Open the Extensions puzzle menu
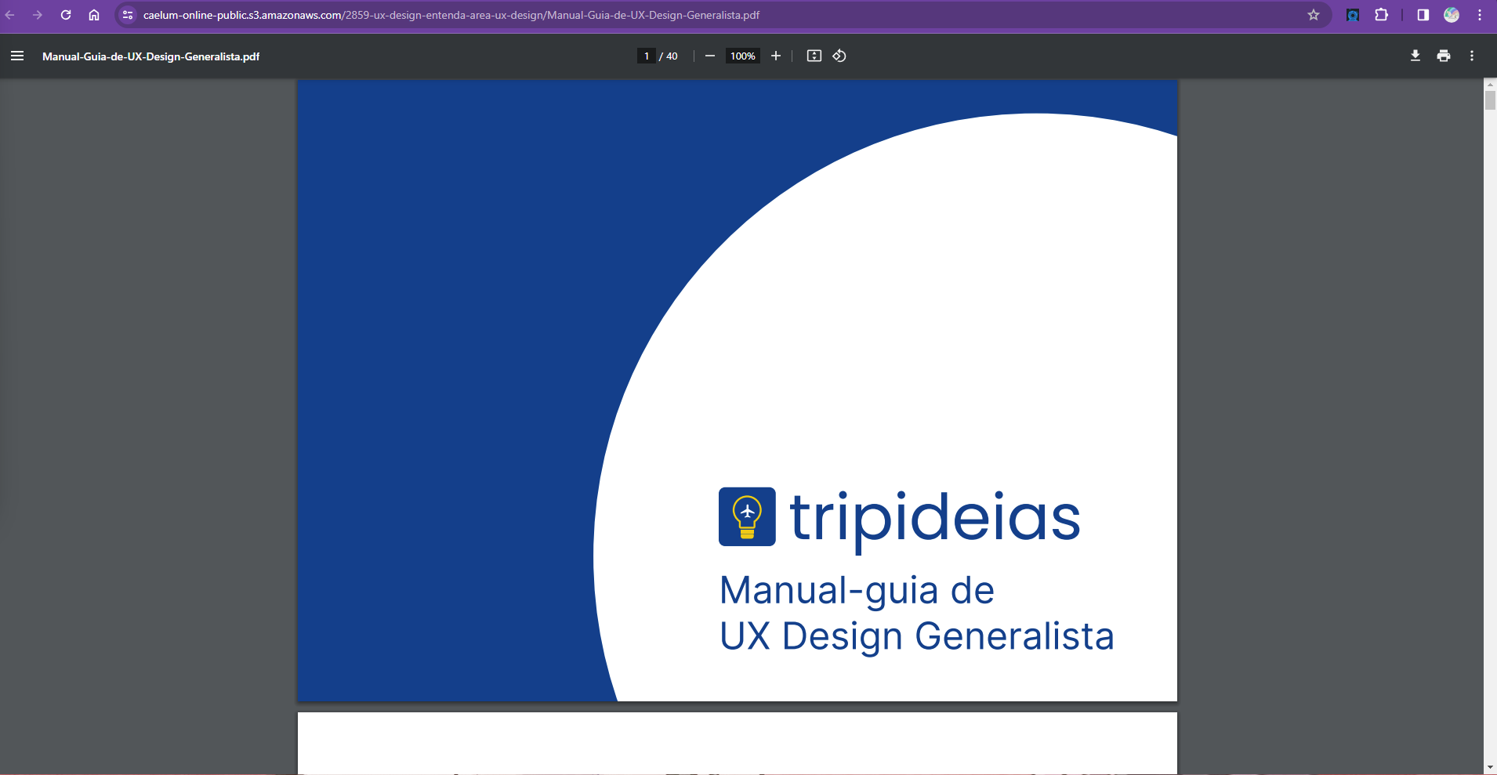Viewport: 1497px width, 775px height. click(x=1382, y=15)
